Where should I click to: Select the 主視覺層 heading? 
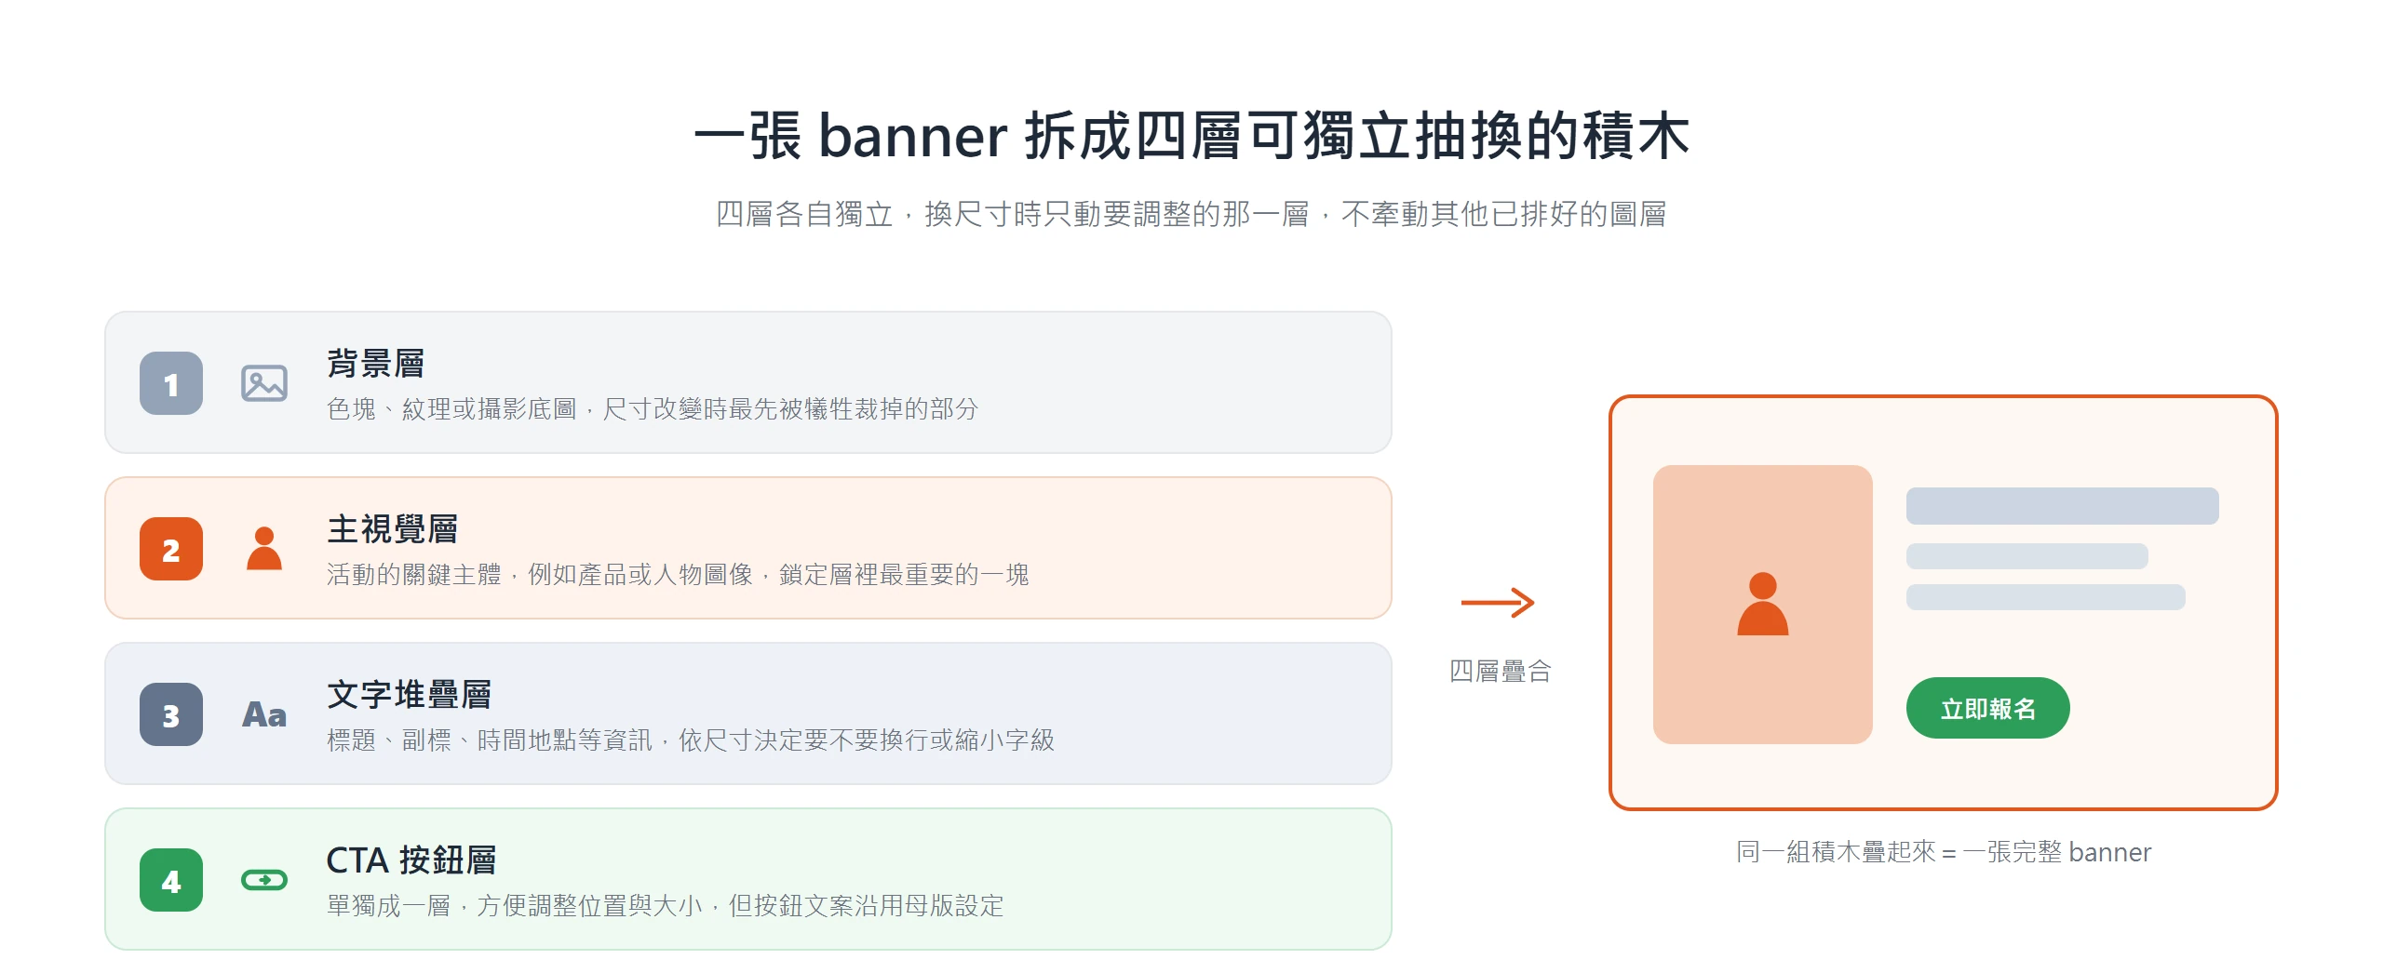click(393, 528)
